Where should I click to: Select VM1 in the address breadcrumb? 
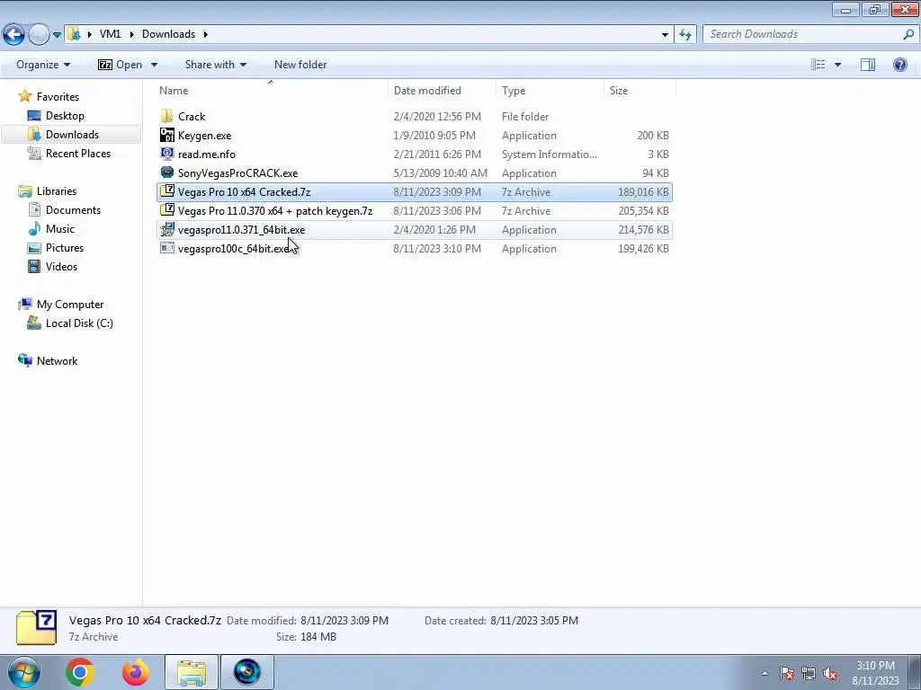tap(110, 34)
